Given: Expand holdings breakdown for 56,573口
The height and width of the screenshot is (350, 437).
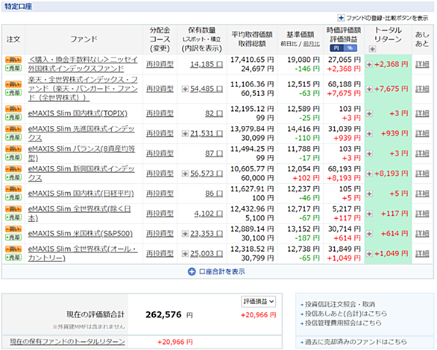Looking at the screenshot, I should [x=185, y=174].
